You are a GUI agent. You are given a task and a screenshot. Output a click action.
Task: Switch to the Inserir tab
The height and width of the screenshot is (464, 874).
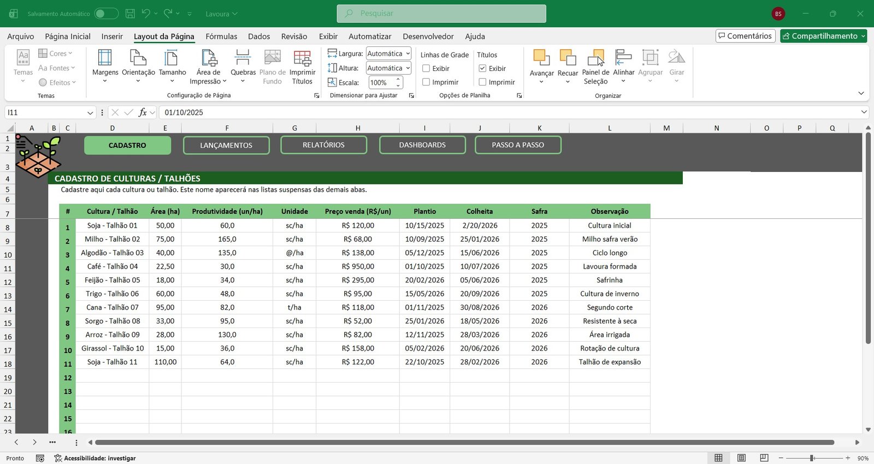[x=112, y=36]
